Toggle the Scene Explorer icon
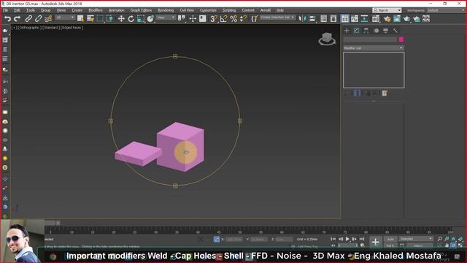The image size is (467, 263). pos(323,19)
